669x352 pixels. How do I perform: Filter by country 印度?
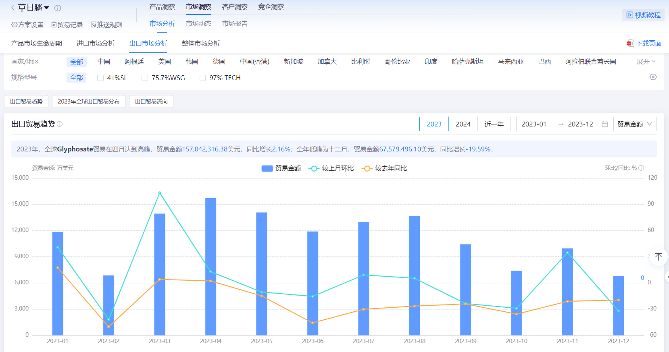point(431,62)
